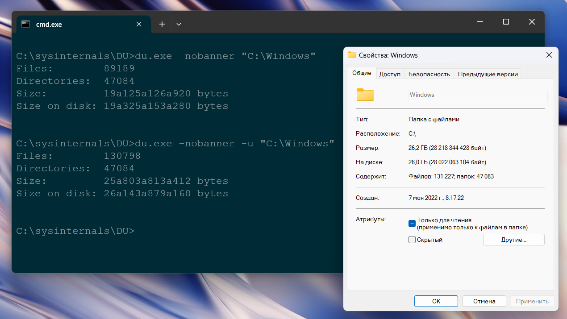The height and width of the screenshot is (319, 567).
Task: Click the last C:\sysinternals\DU> prompt
Action: (x=75, y=231)
